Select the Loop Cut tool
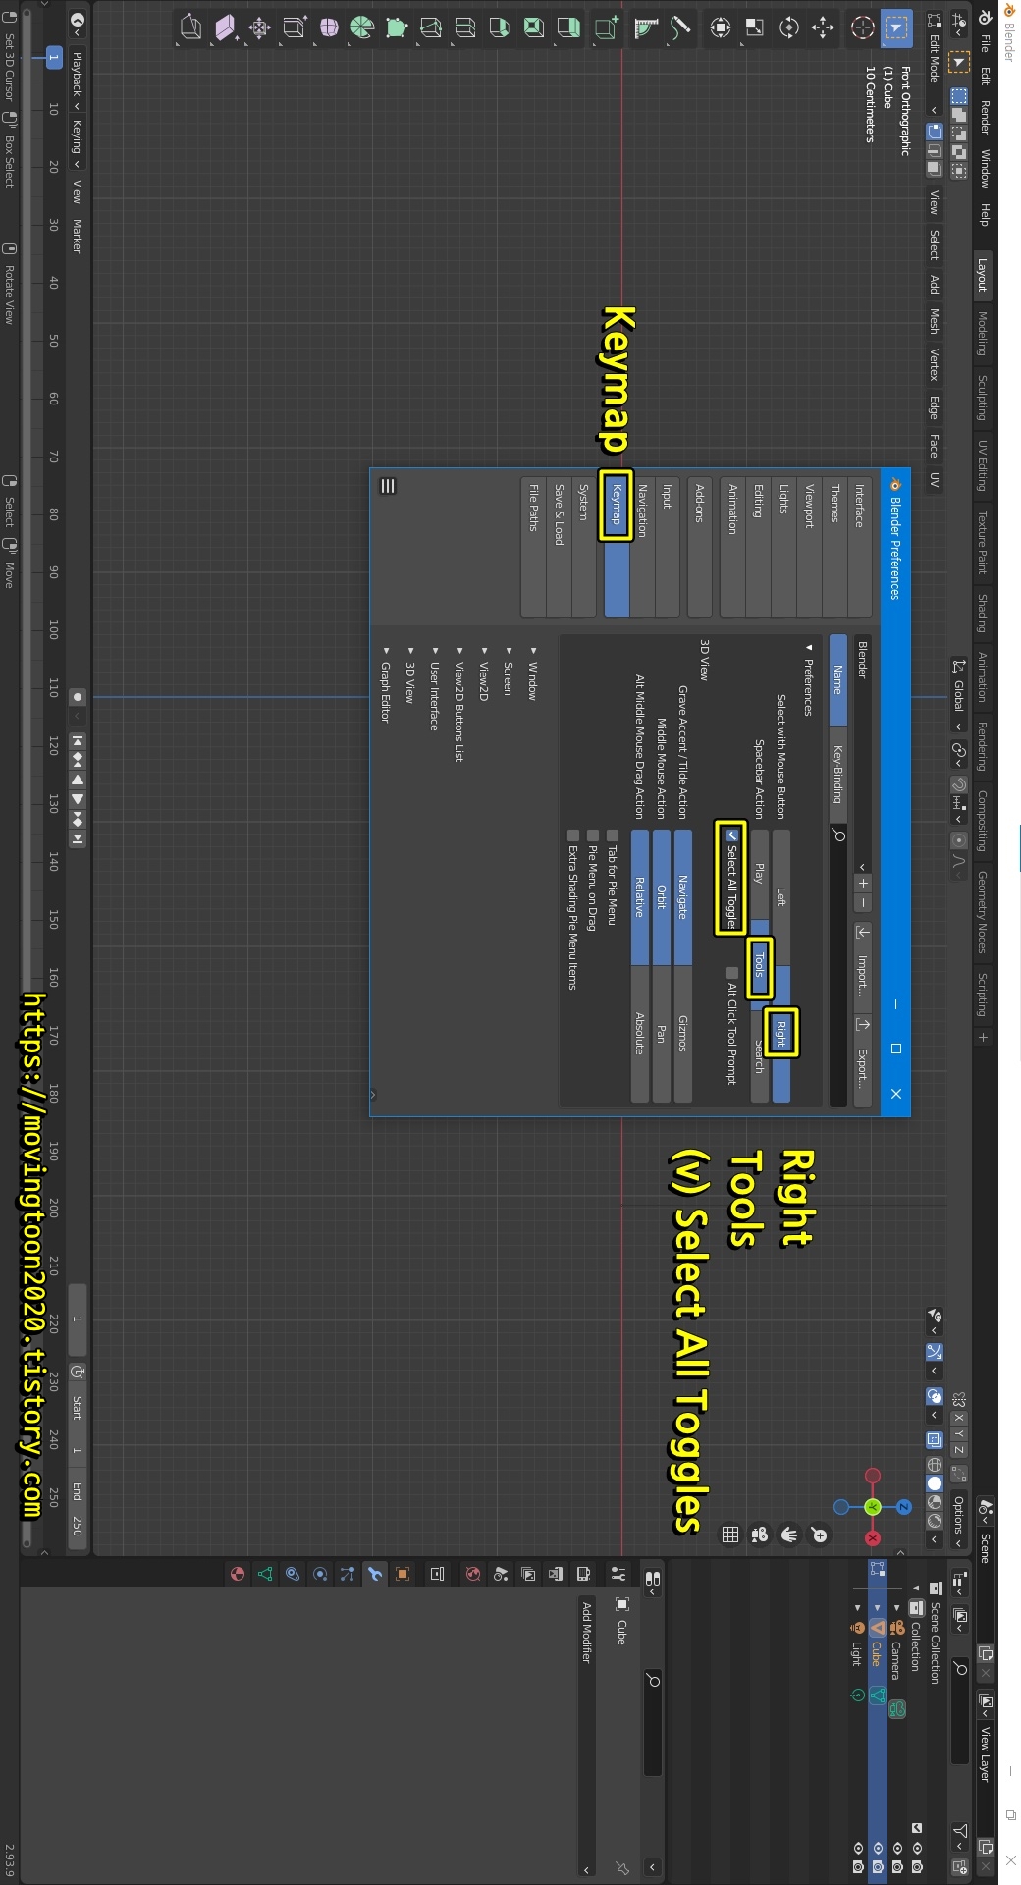1021x1885 pixels. [x=464, y=27]
